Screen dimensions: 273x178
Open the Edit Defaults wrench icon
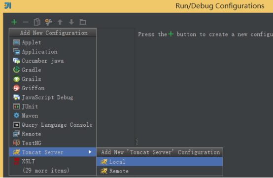(49, 22)
